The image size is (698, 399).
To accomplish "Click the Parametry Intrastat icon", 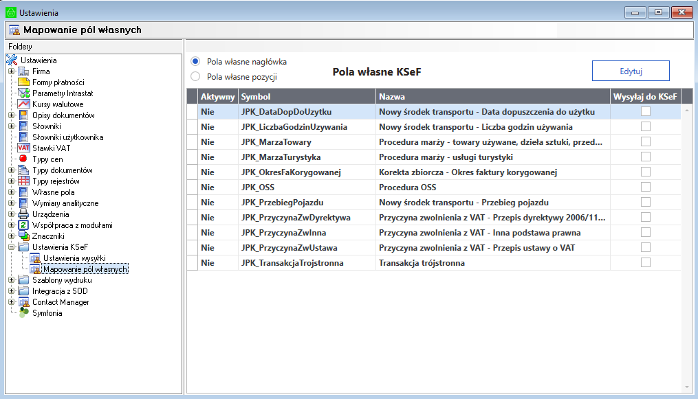I will pyautogui.click(x=23, y=93).
